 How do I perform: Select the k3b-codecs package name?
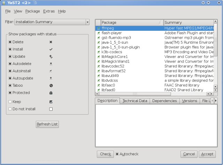(x=112, y=52)
